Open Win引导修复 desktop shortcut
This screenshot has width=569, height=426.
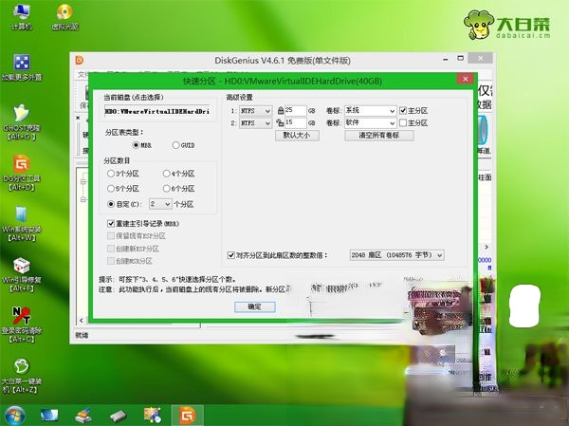22,274
